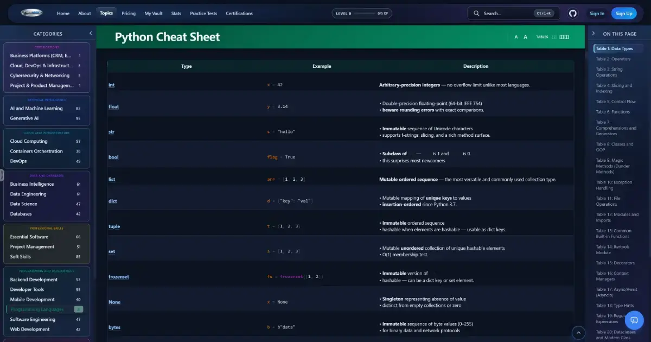Image resolution: width=651 pixels, height=342 pixels.
Task: Click the frozenset type link
Action: (118, 277)
